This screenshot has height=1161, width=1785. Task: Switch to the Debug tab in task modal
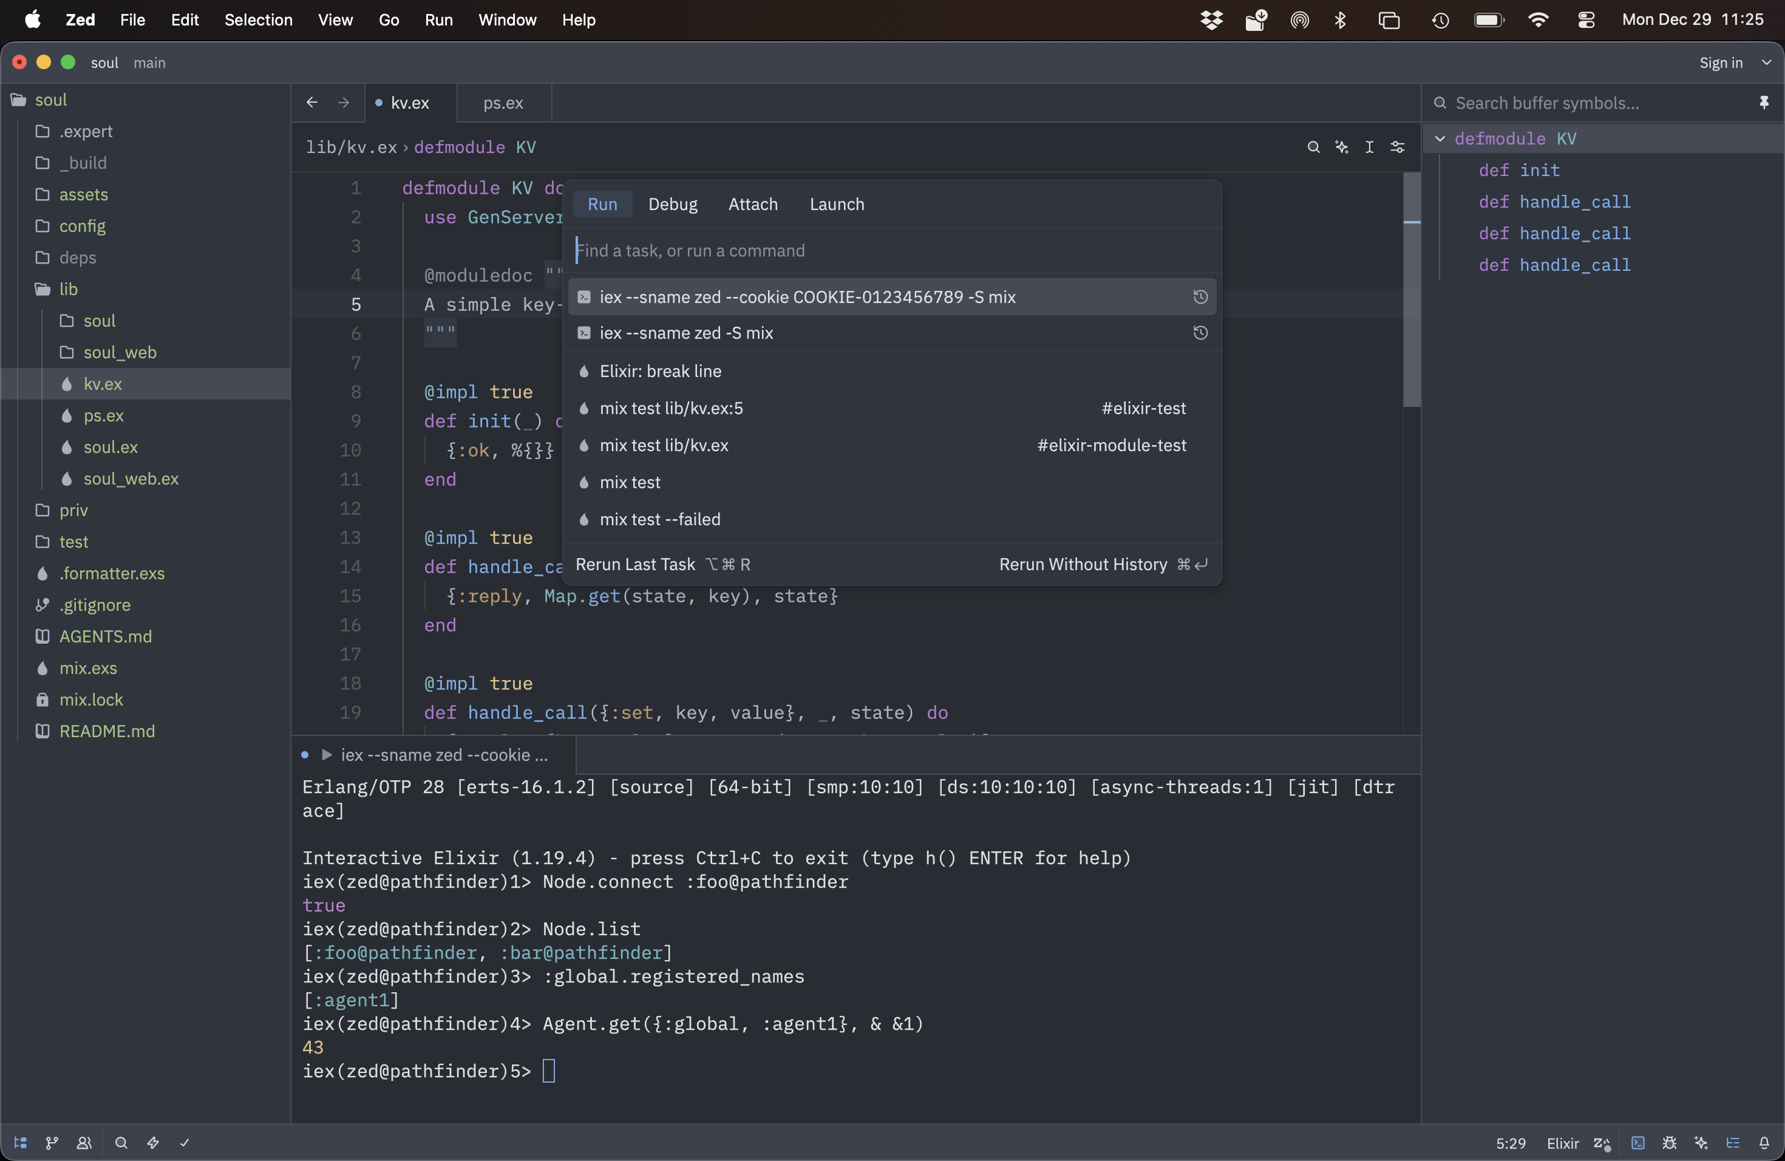pyautogui.click(x=672, y=204)
